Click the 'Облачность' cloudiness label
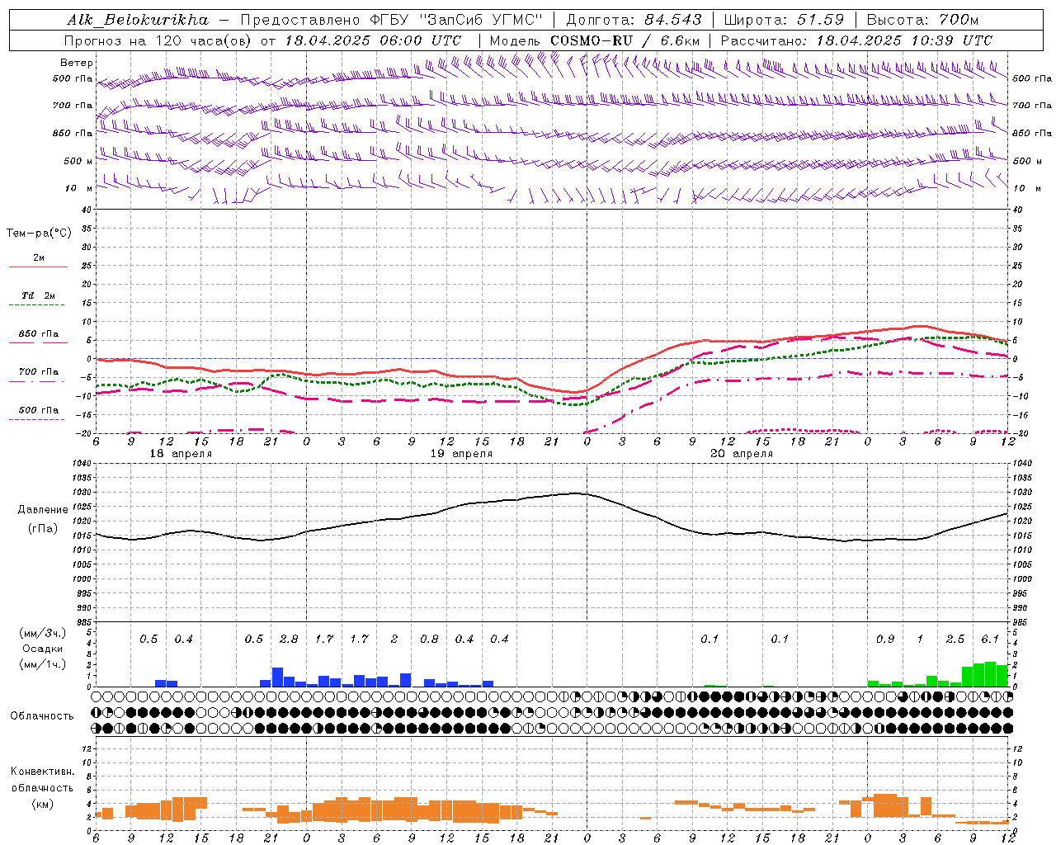This screenshot has height=845, width=1056. coord(42,715)
